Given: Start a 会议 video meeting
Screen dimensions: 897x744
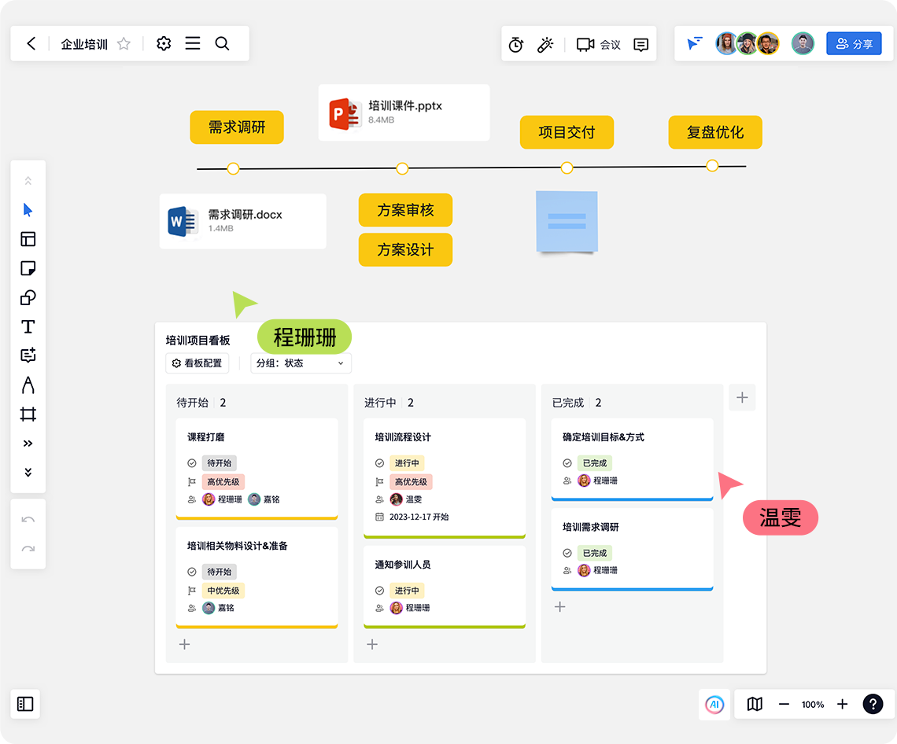Looking at the screenshot, I should (x=598, y=45).
